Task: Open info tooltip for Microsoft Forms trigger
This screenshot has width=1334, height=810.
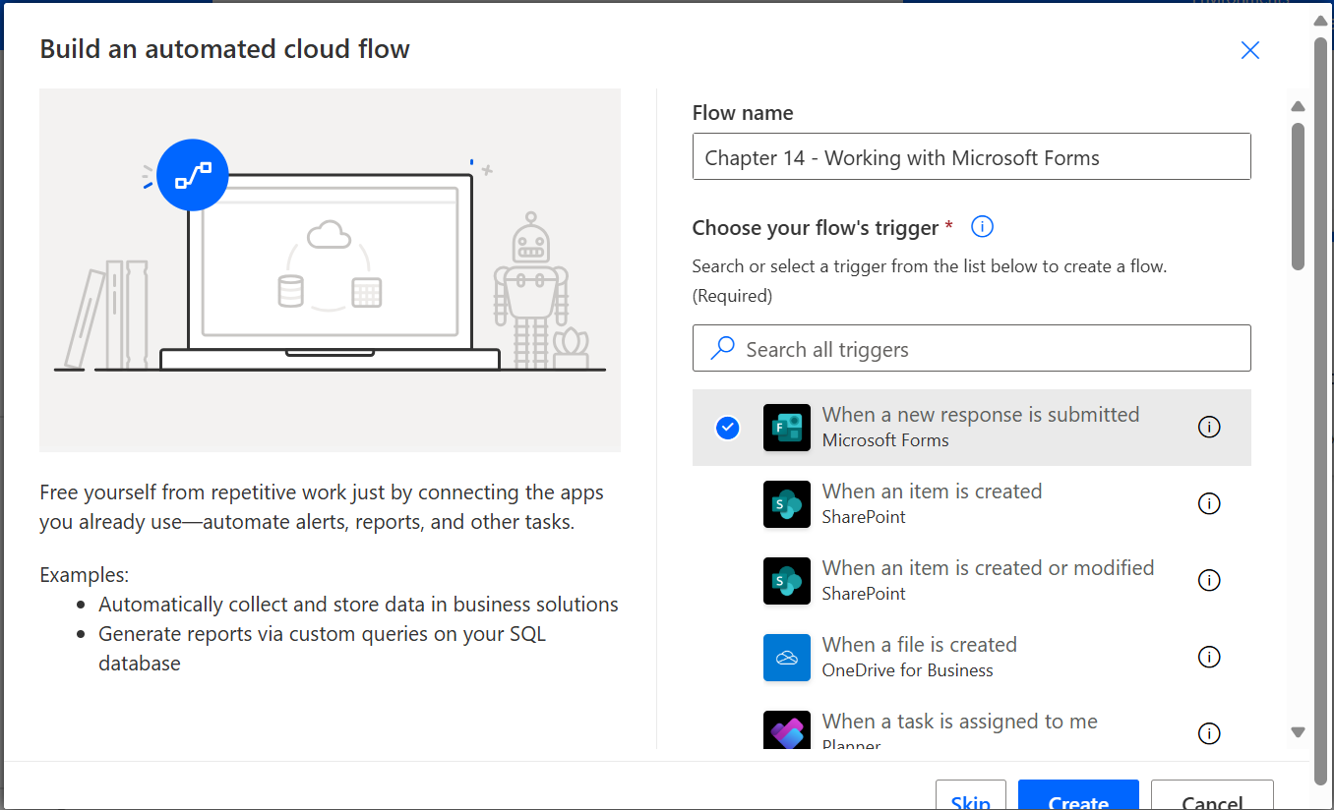Action: pos(1209,427)
